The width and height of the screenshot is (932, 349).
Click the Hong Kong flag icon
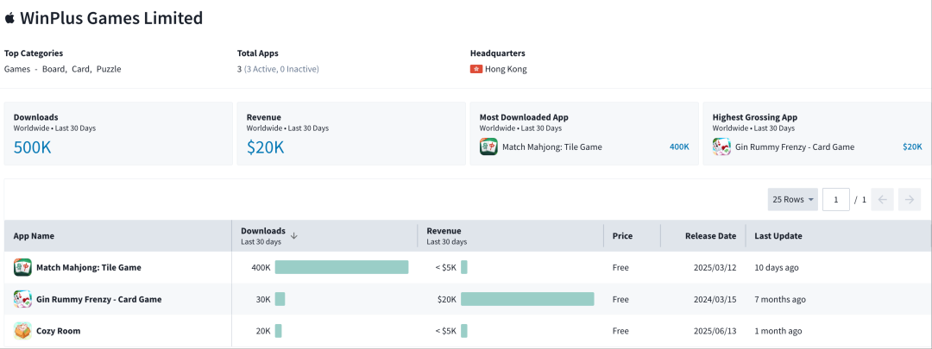476,69
